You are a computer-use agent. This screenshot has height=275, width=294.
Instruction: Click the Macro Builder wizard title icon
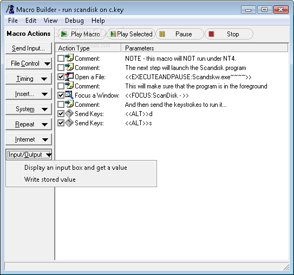point(10,9)
